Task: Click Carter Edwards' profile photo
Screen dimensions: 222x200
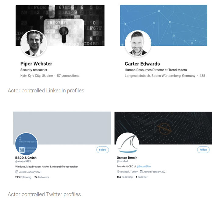Action: pos(138,44)
